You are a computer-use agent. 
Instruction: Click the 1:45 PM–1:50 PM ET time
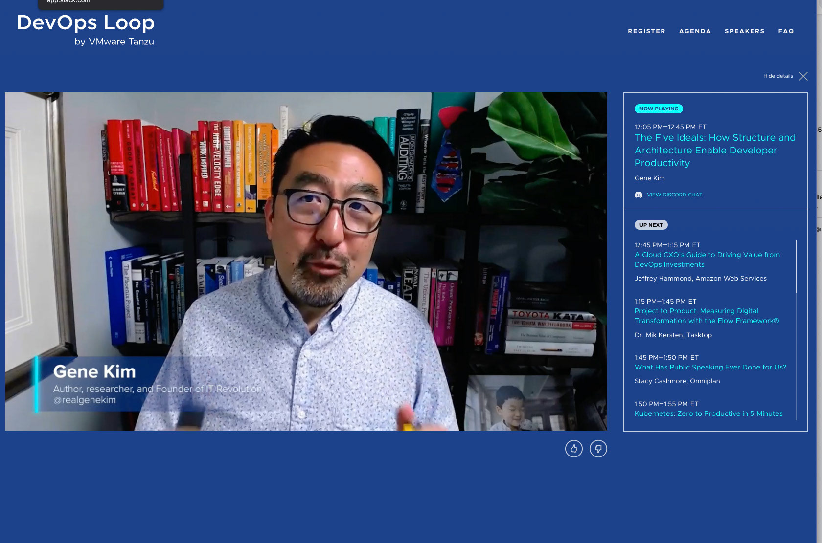click(x=666, y=358)
